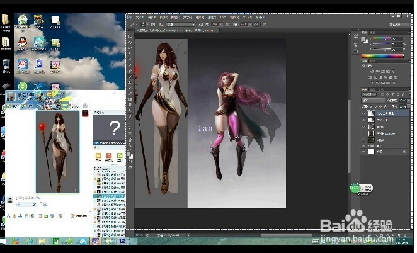This screenshot has width=417, height=253.
Task: Select the Path Selection tool
Action: coord(130,128)
